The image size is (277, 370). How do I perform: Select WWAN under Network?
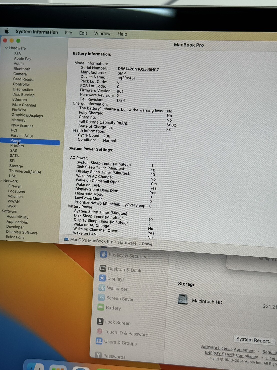(x=14, y=201)
